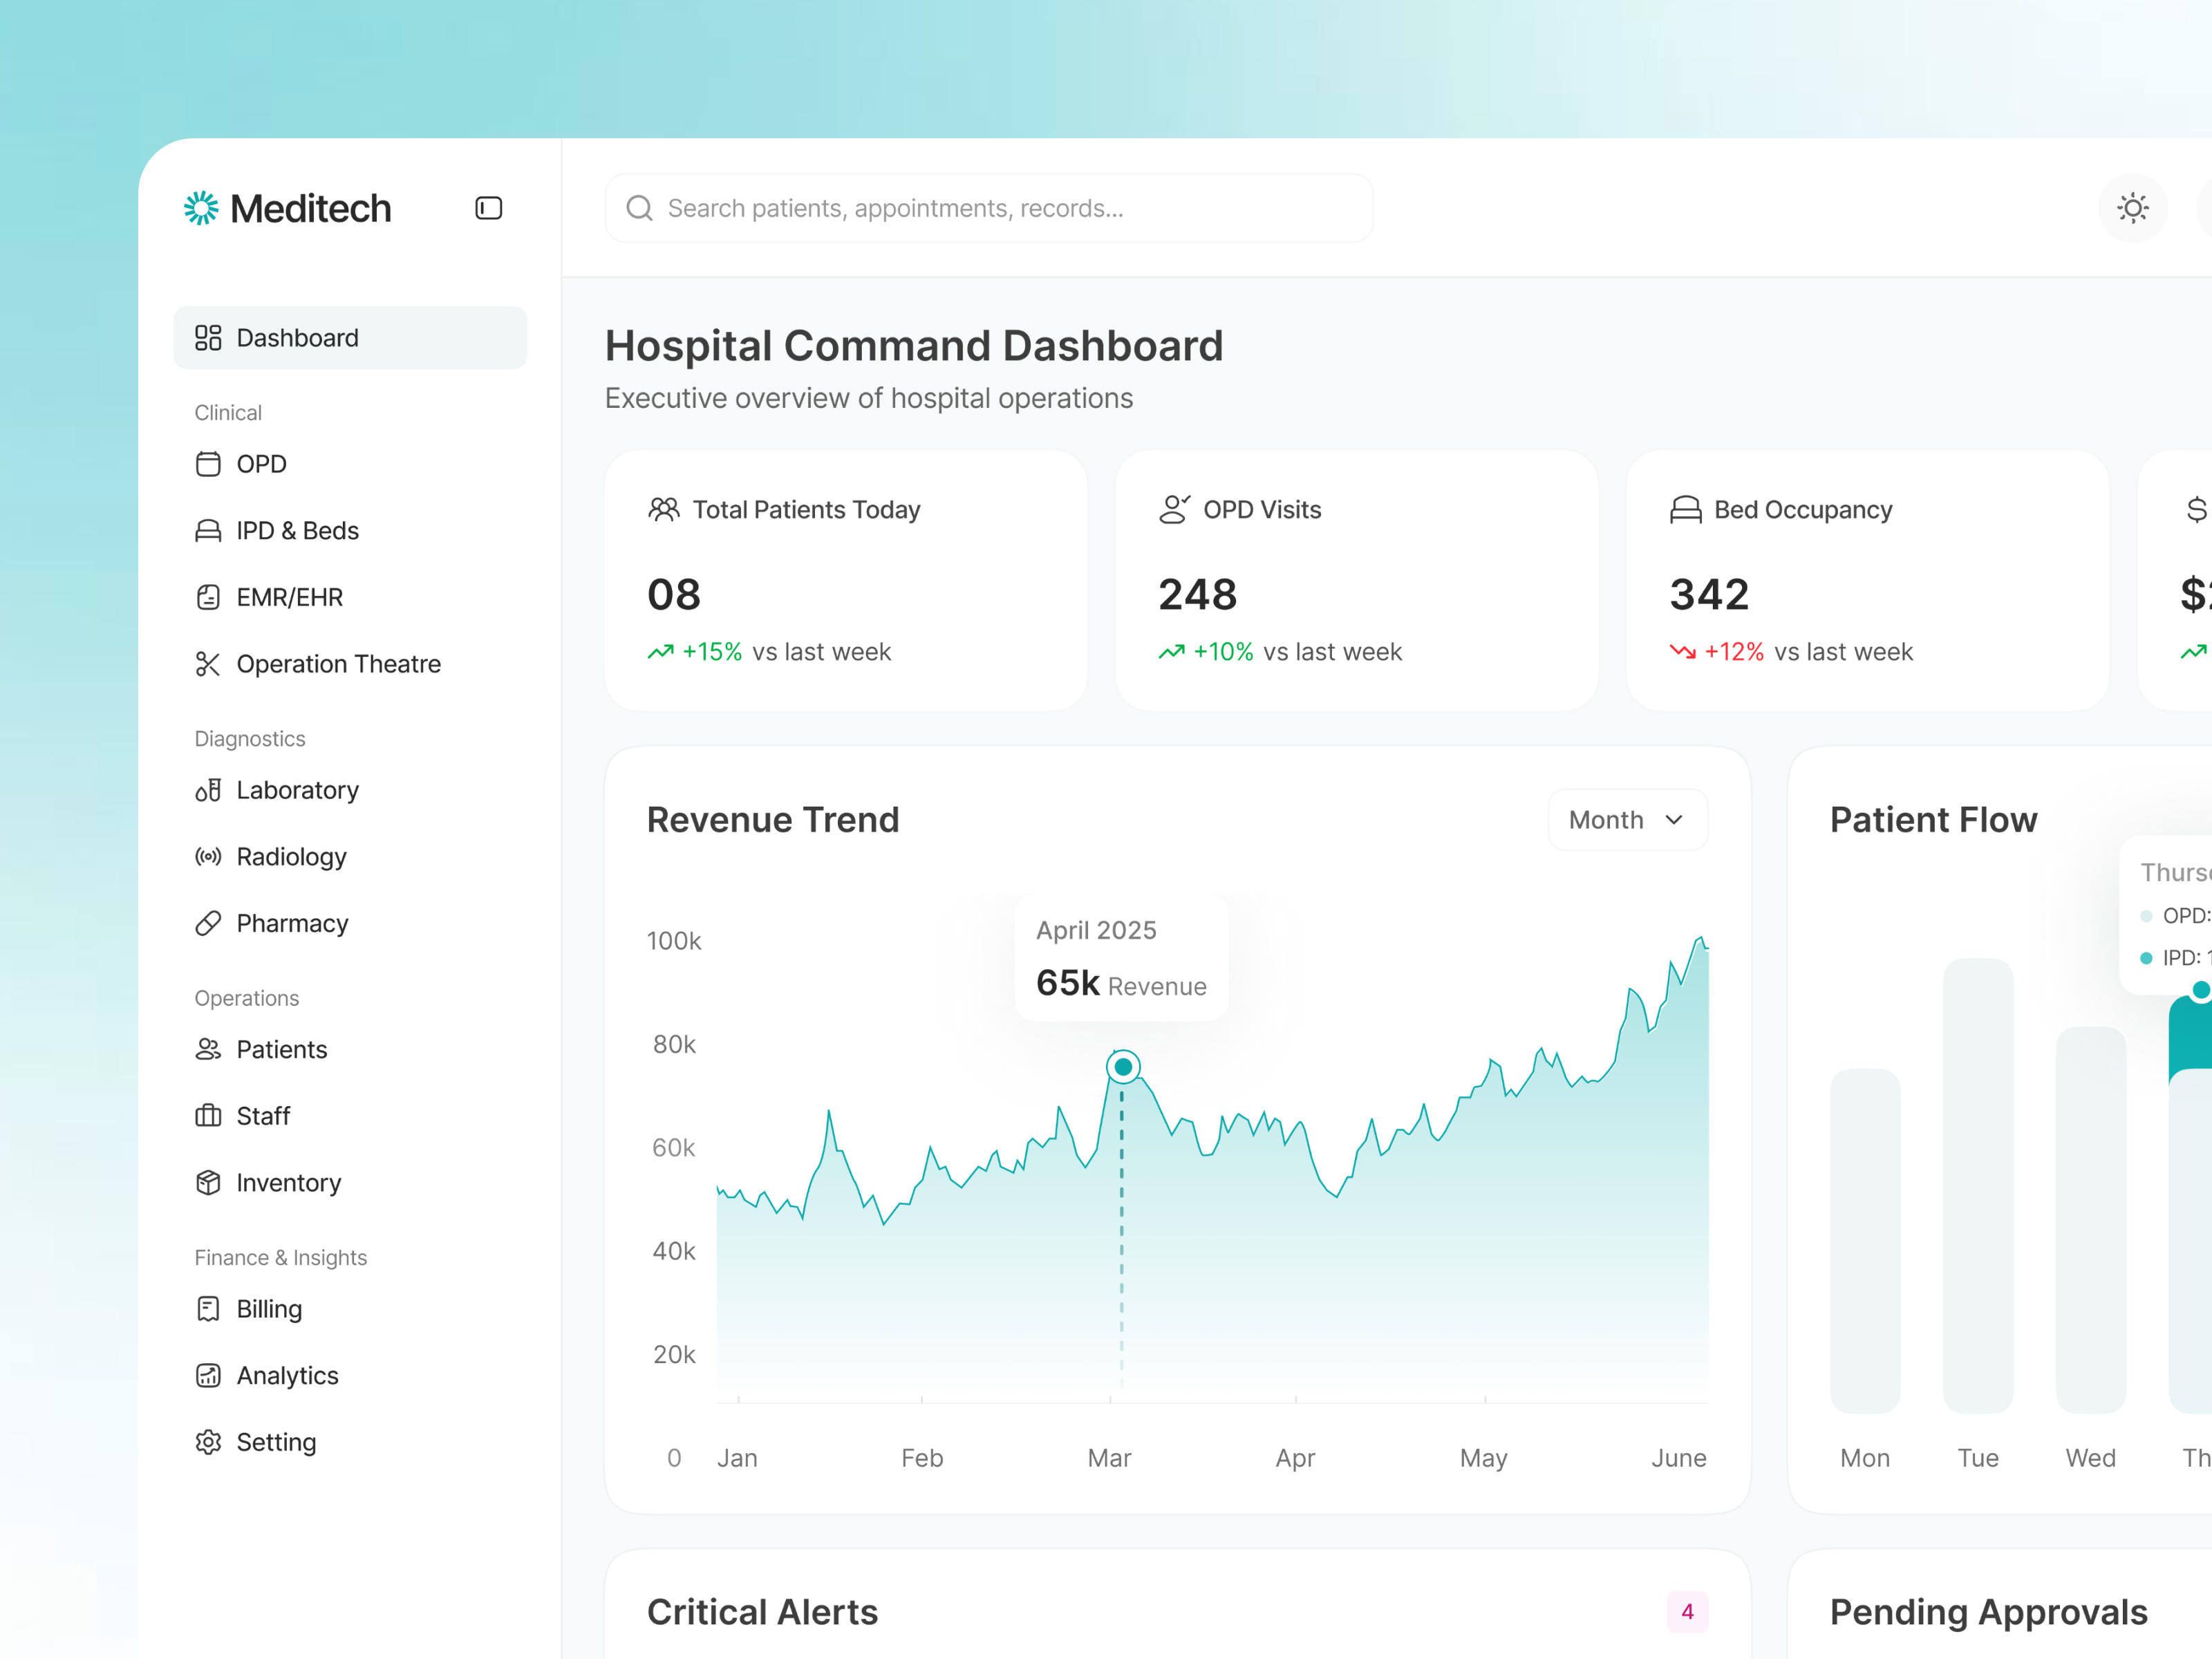Toggle light mode with the sun icon

point(2133,208)
